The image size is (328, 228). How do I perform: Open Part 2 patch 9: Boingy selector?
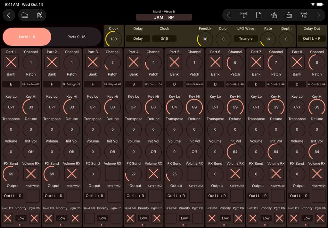(72, 84)
